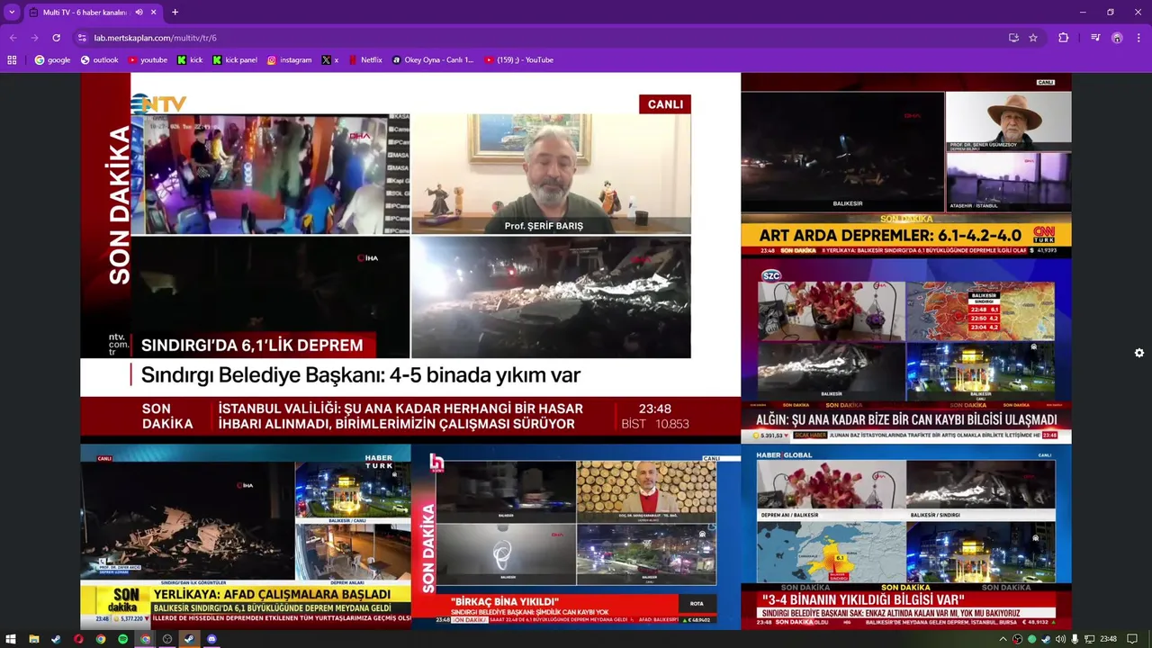
Task: Click the install app icon in address bar
Action: [x=1013, y=38]
